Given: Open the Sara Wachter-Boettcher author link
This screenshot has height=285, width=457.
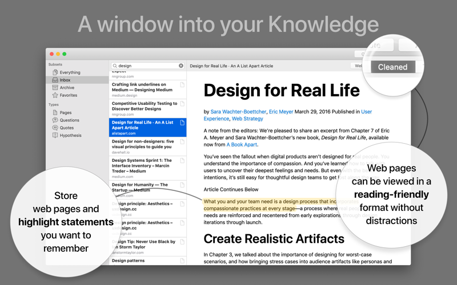Looking at the screenshot, I should point(238,112).
